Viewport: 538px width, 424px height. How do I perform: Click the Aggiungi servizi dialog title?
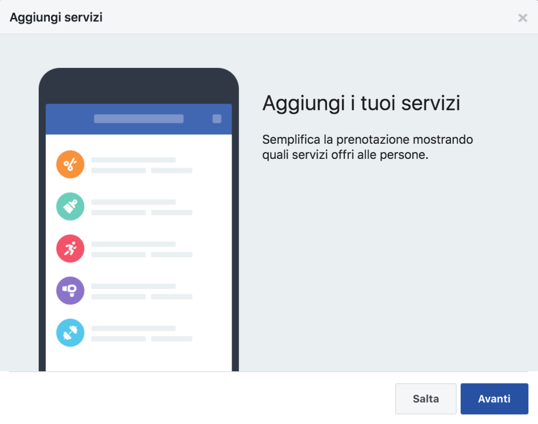pos(55,17)
